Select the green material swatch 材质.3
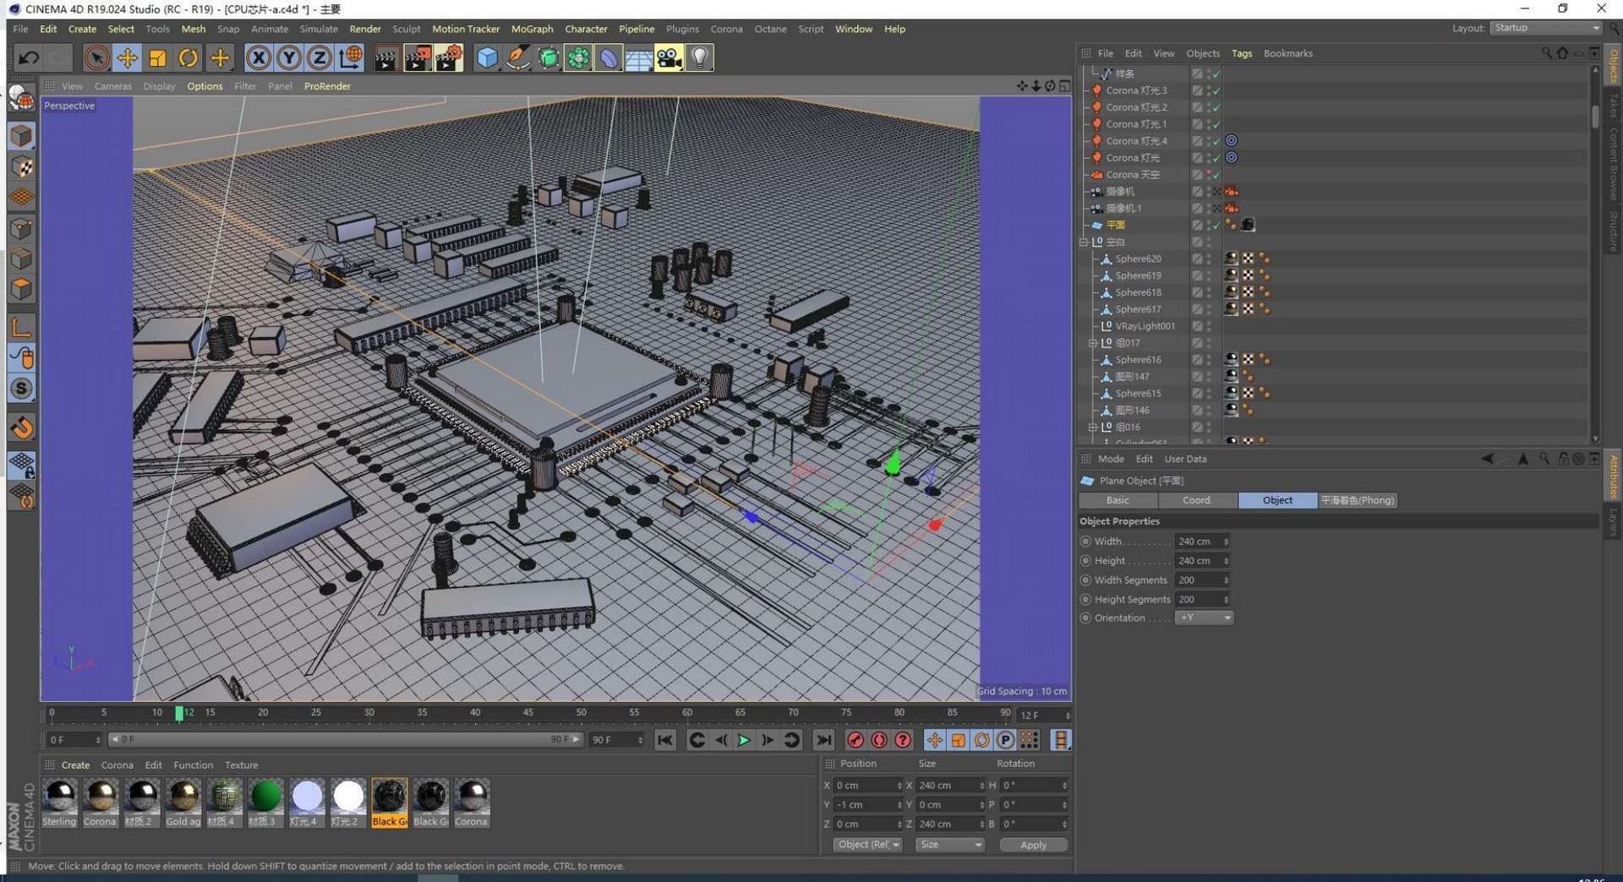1623x882 pixels. 265,802
